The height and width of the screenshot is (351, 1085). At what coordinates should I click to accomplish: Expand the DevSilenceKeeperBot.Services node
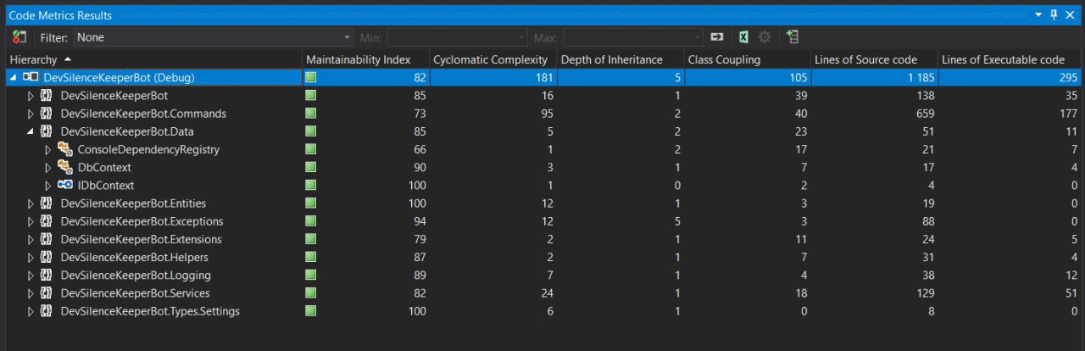click(x=31, y=293)
